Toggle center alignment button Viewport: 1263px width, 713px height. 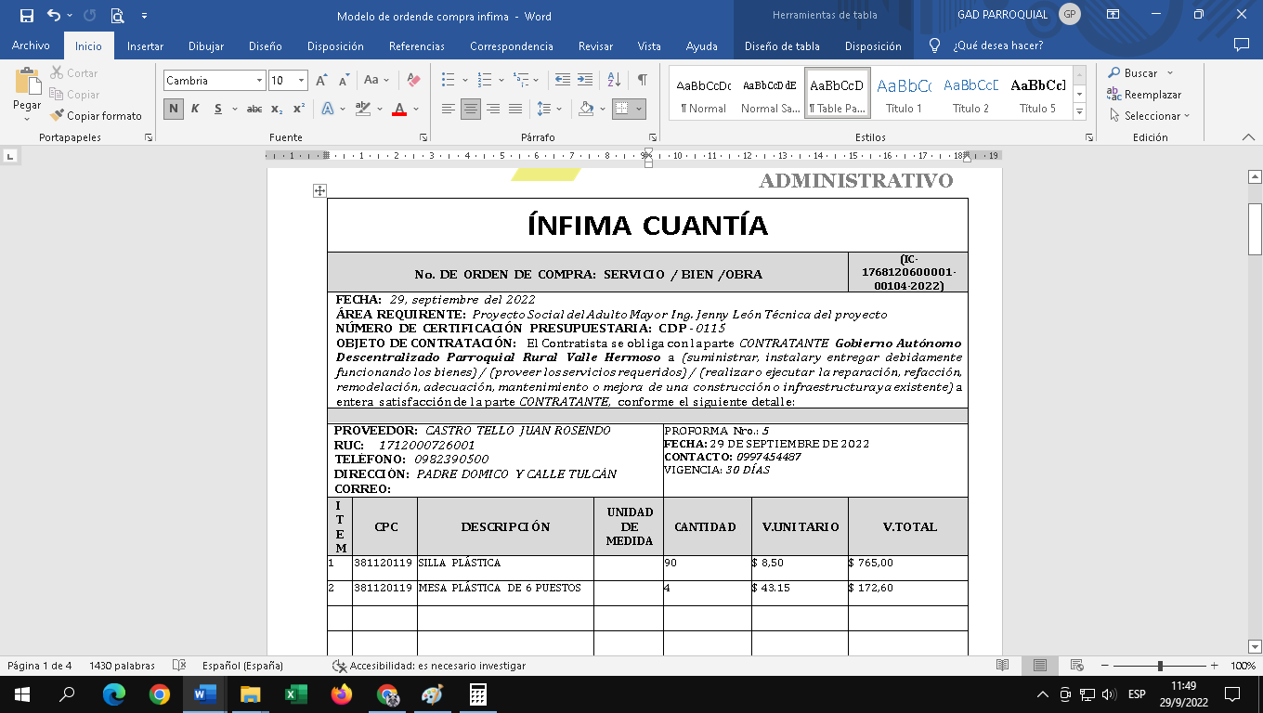click(471, 109)
